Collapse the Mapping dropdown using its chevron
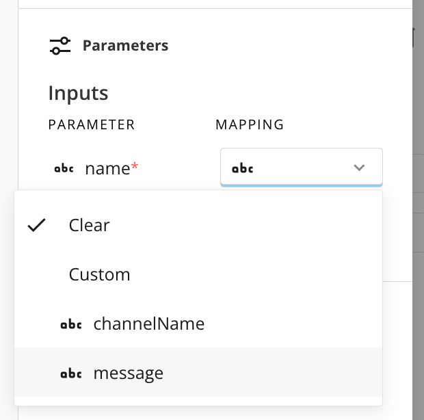Screen dimensions: 424x420 point(359,168)
